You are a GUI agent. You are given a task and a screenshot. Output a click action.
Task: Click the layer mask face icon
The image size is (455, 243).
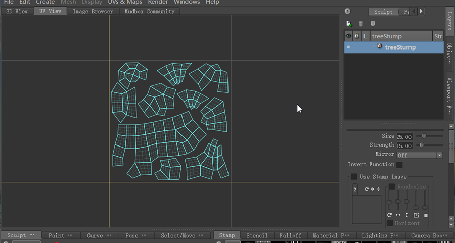pos(373,23)
